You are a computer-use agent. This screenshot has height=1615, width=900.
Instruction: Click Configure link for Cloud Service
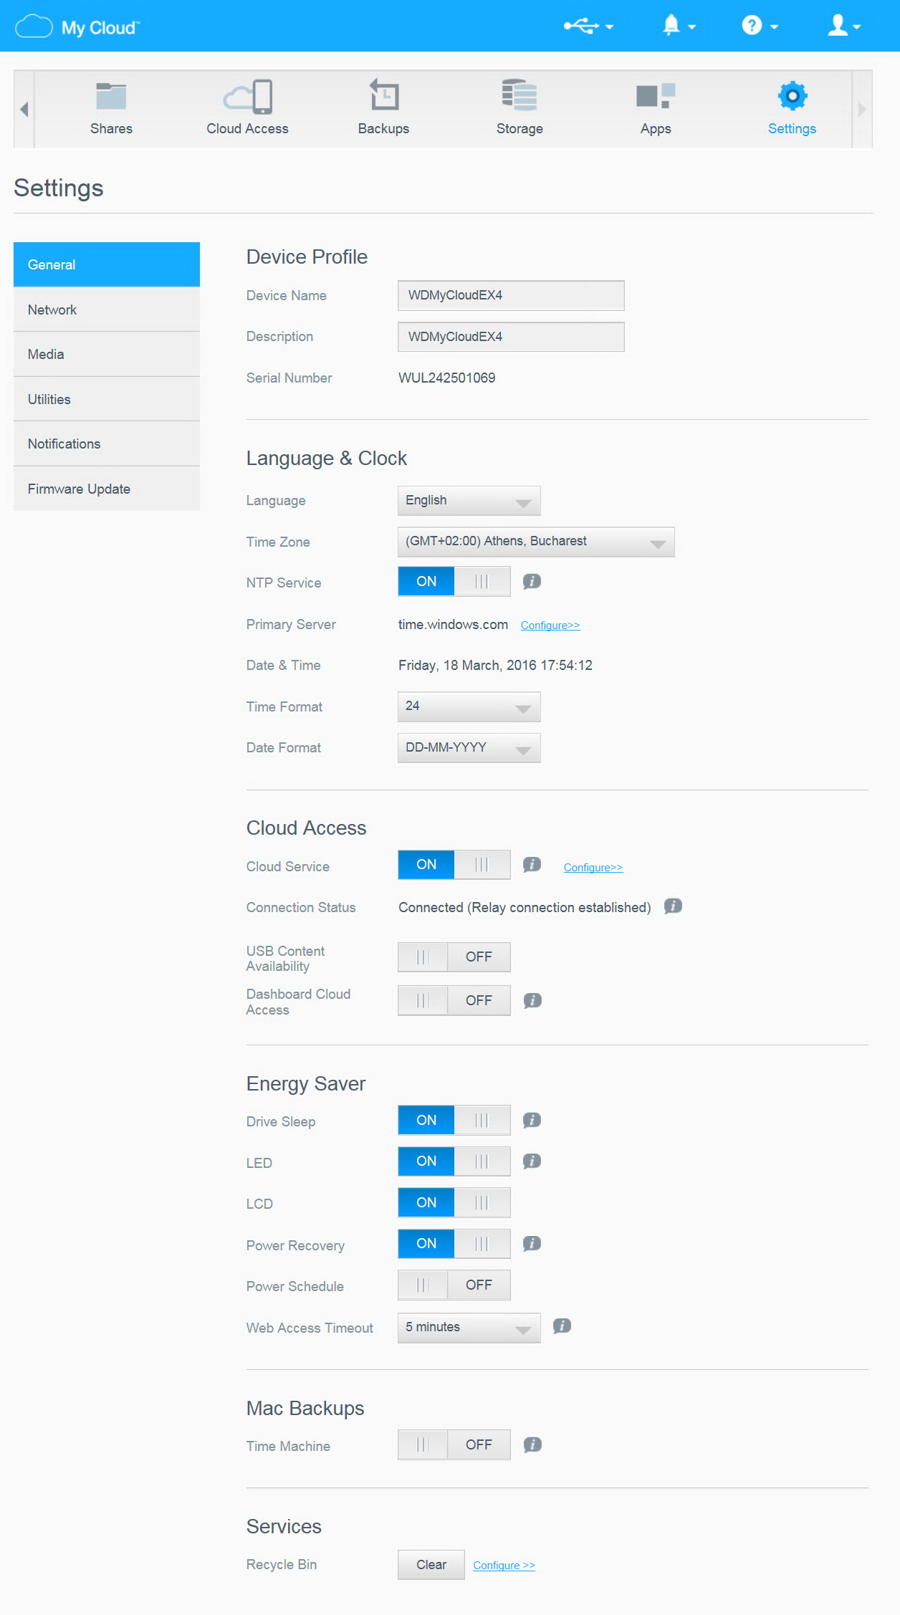593,868
